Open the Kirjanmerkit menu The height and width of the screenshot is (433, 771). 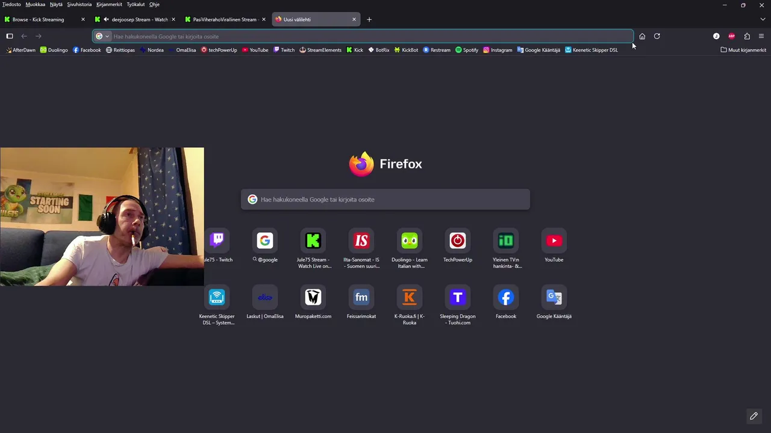(109, 4)
